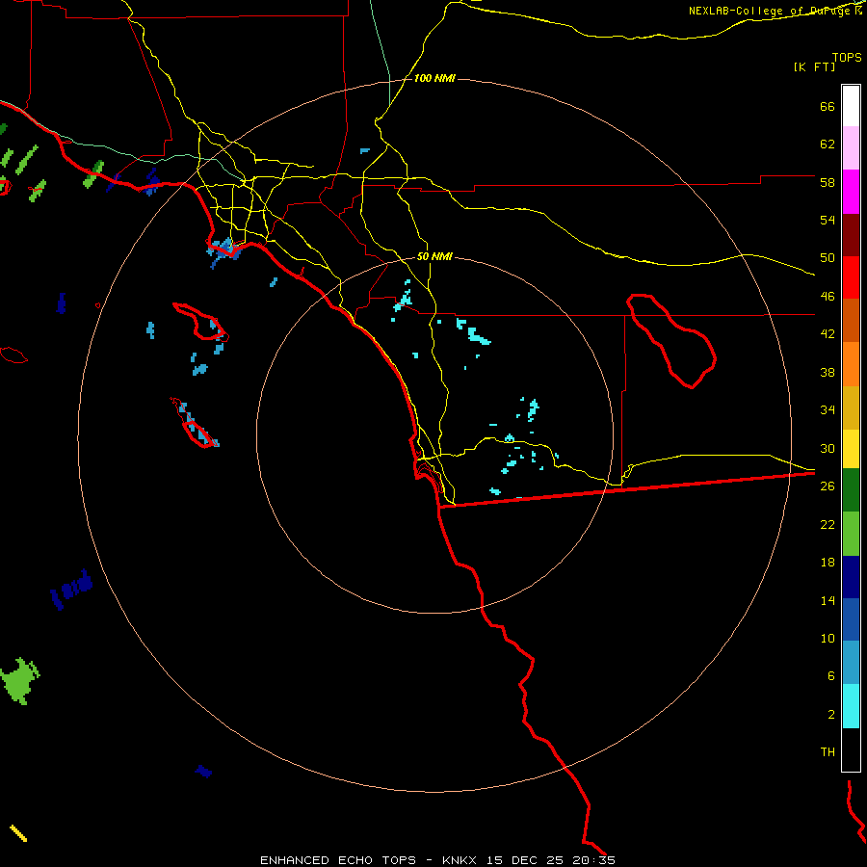The height and width of the screenshot is (867, 867).
Task: Click the light orange legend swatch
Action: pos(851,364)
